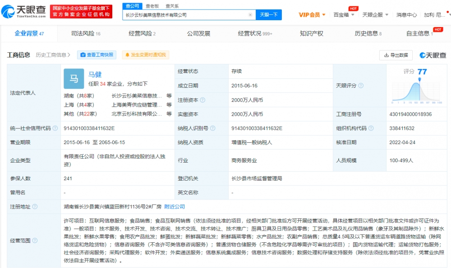Select the 查关系 search tab
Screen dimensions: 451x268
[x=172, y=6]
